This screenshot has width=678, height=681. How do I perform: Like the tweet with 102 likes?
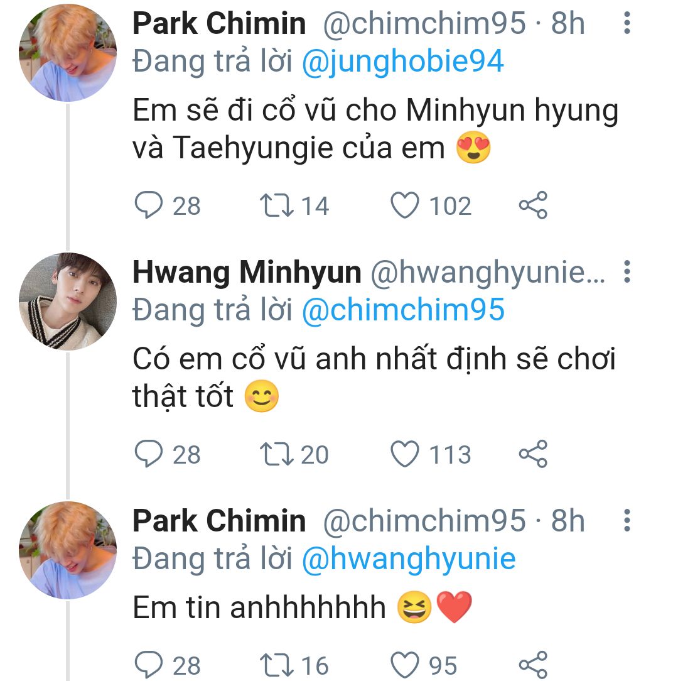pyautogui.click(x=405, y=206)
